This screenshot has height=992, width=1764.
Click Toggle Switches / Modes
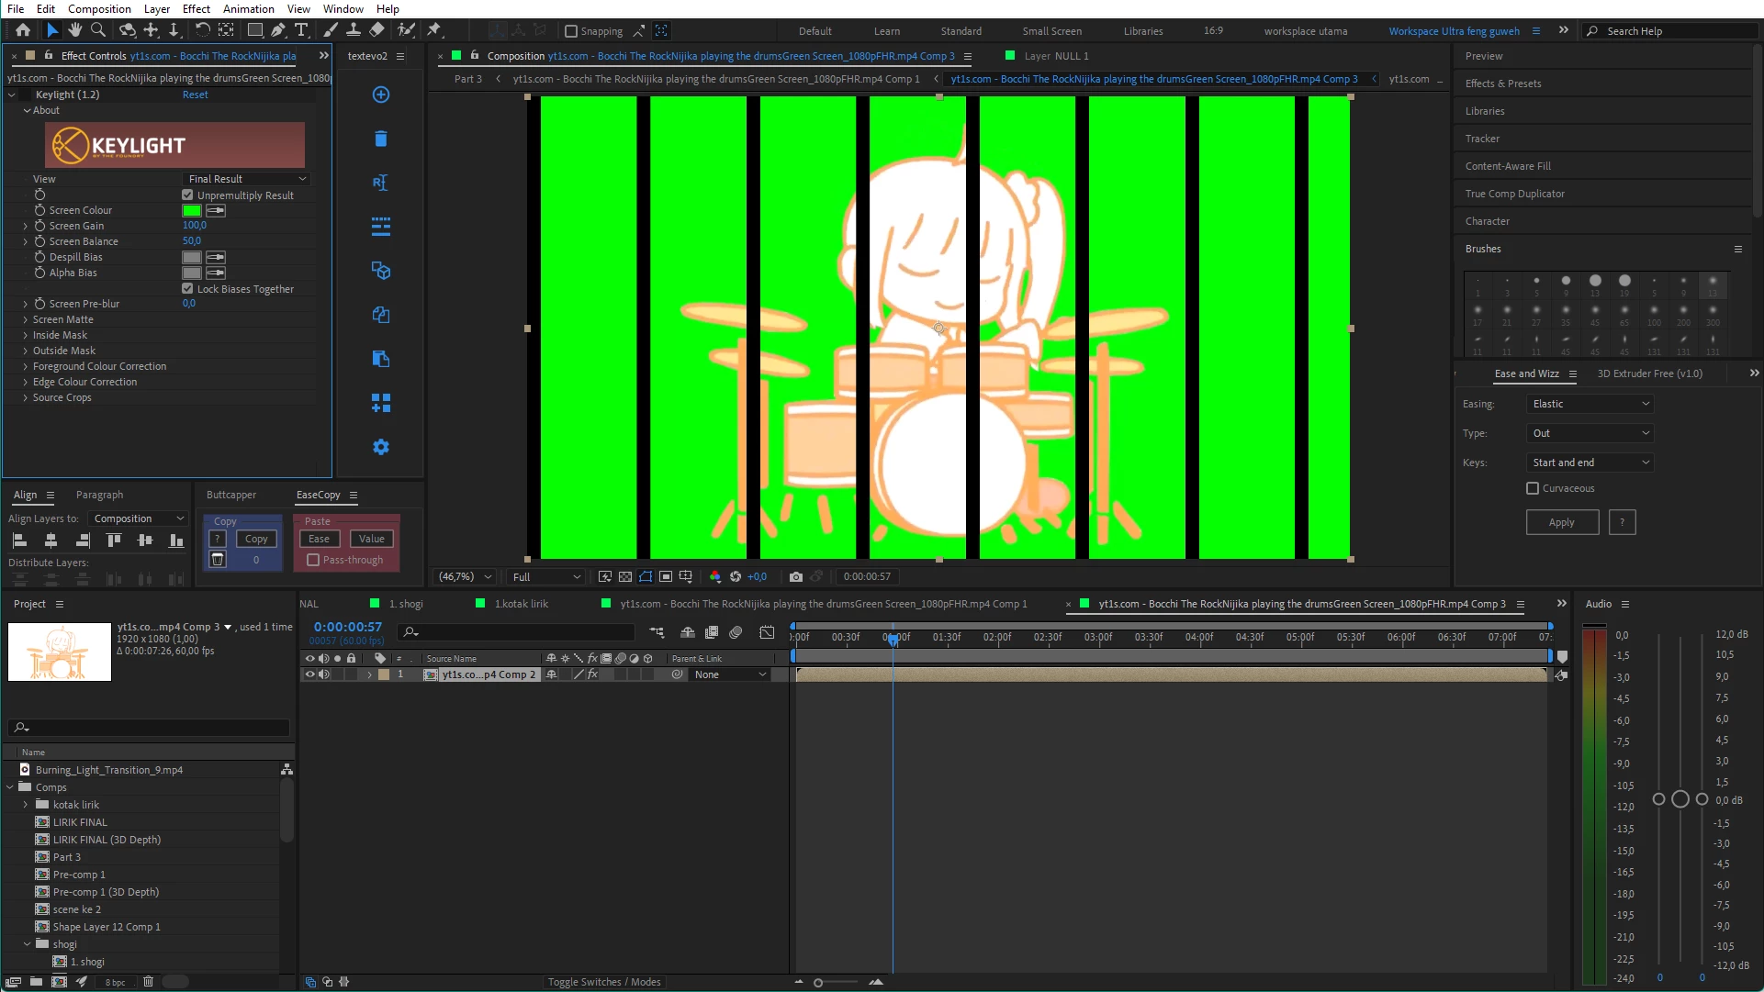[x=604, y=982]
